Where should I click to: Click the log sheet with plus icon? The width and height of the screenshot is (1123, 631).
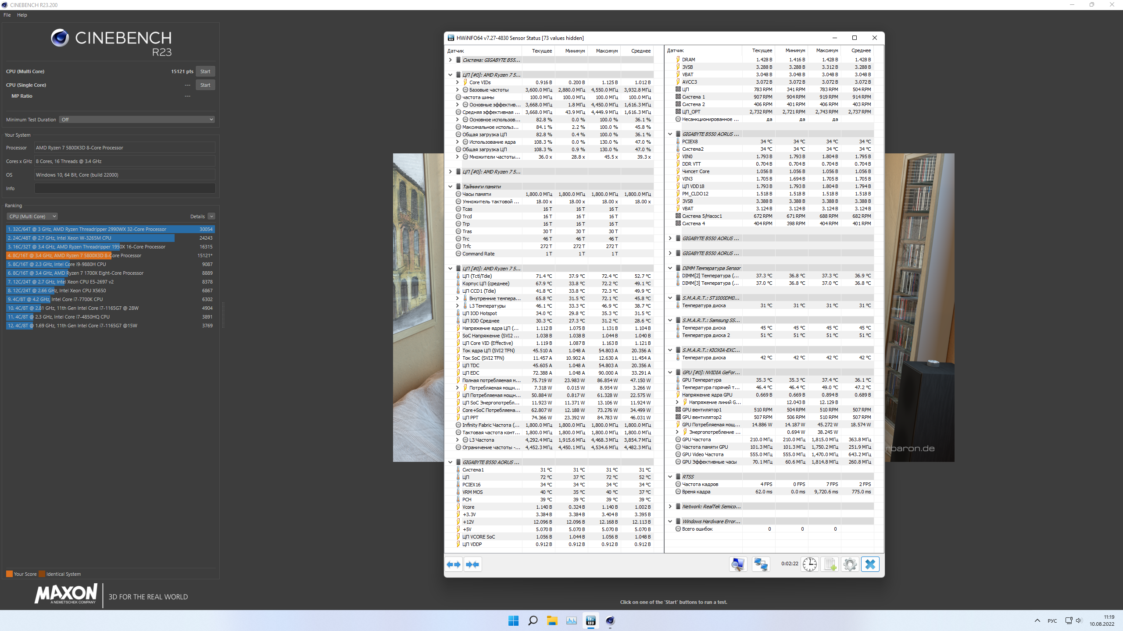pyautogui.click(x=830, y=564)
